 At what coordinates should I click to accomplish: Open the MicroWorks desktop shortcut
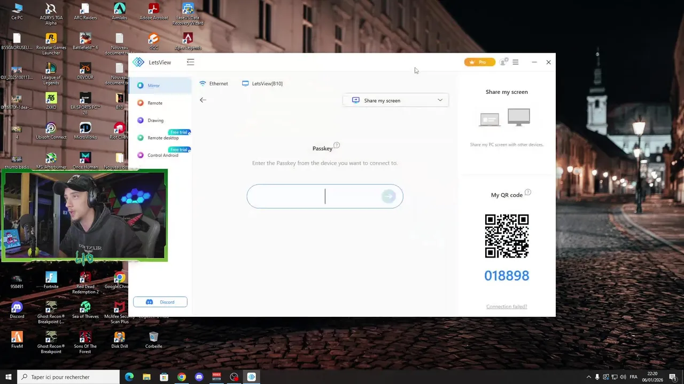pyautogui.click(x=85, y=131)
